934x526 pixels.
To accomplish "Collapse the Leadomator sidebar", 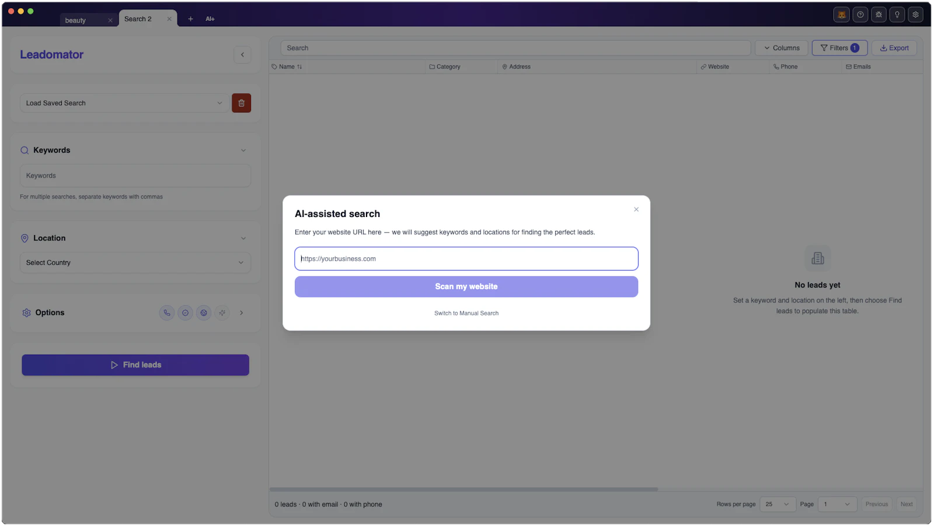I will tap(242, 55).
